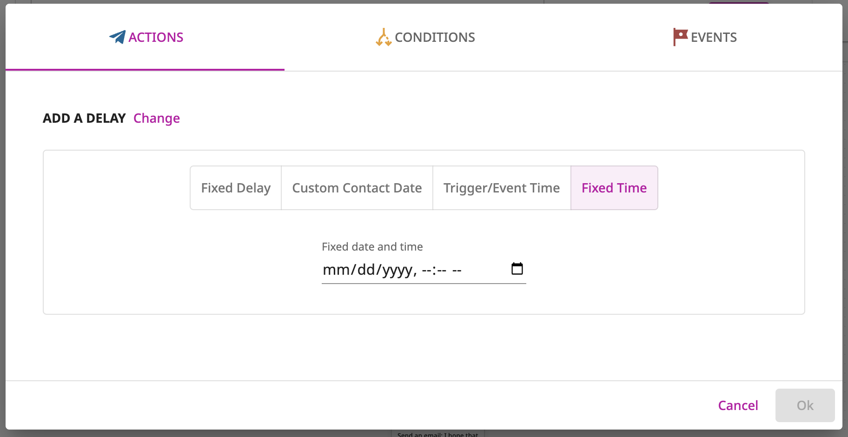Open the calendar date picker icon
This screenshot has width=848, height=437.
pyautogui.click(x=517, y=269)
